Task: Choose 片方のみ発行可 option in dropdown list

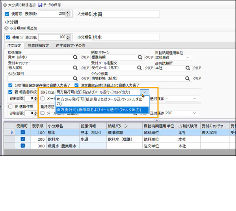Action: point(102,101)
